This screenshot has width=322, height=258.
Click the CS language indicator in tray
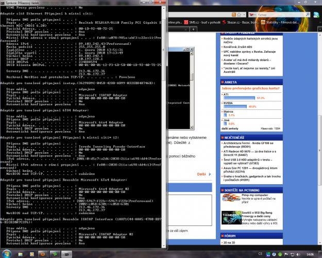click(x=260, y=254)
